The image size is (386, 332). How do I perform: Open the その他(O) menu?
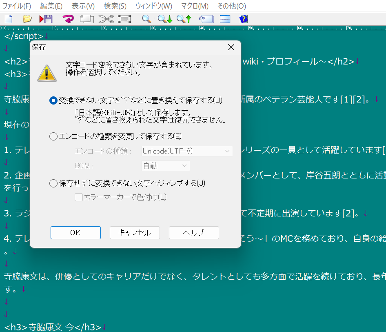(x=232, y=6)
